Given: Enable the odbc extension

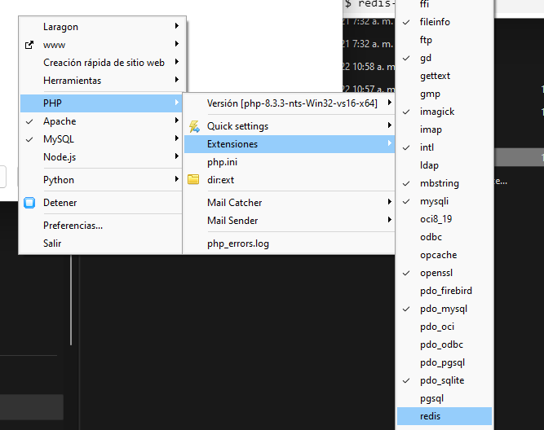Looking at the screenshot, I should coord(444,237).
